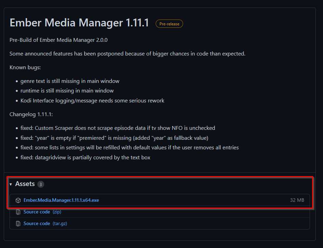Click the 'fixed: "year" is empty' bullet
Image resolution: width=323 pixels, height=248 pixels.
click(x=114, y=138)
